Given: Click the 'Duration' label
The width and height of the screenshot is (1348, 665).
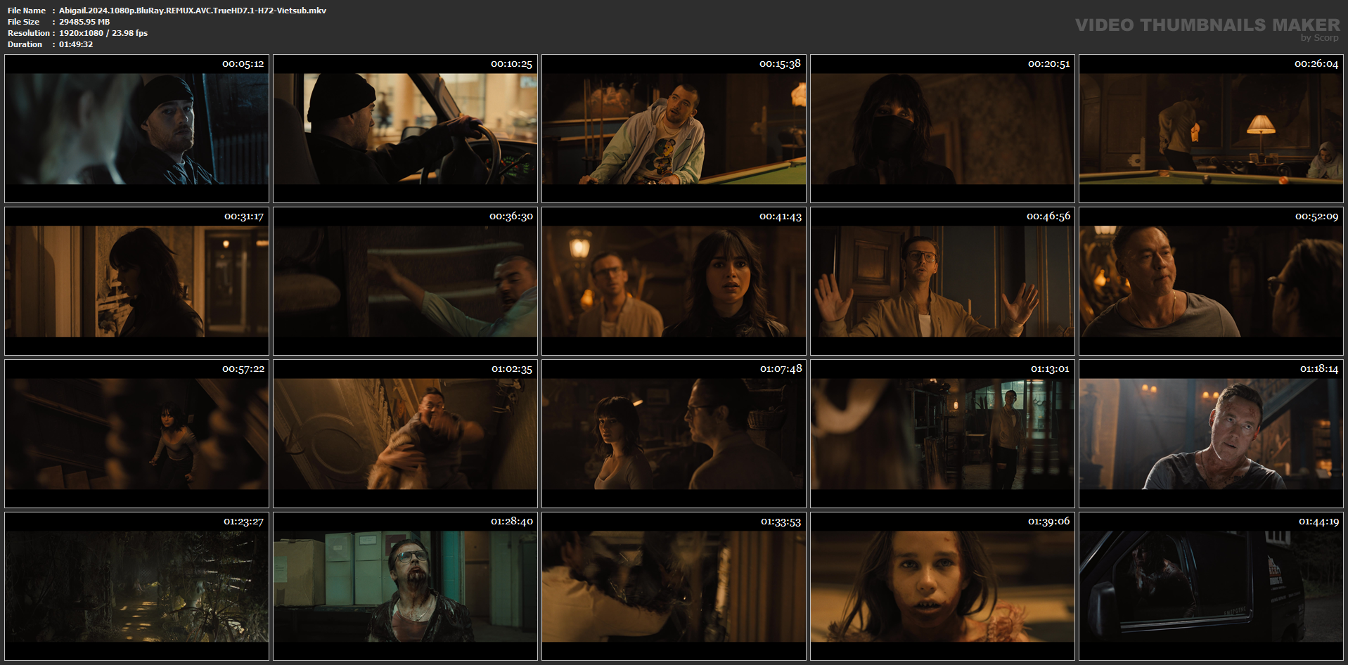Looking at the screenshot, I should (25, 44).
